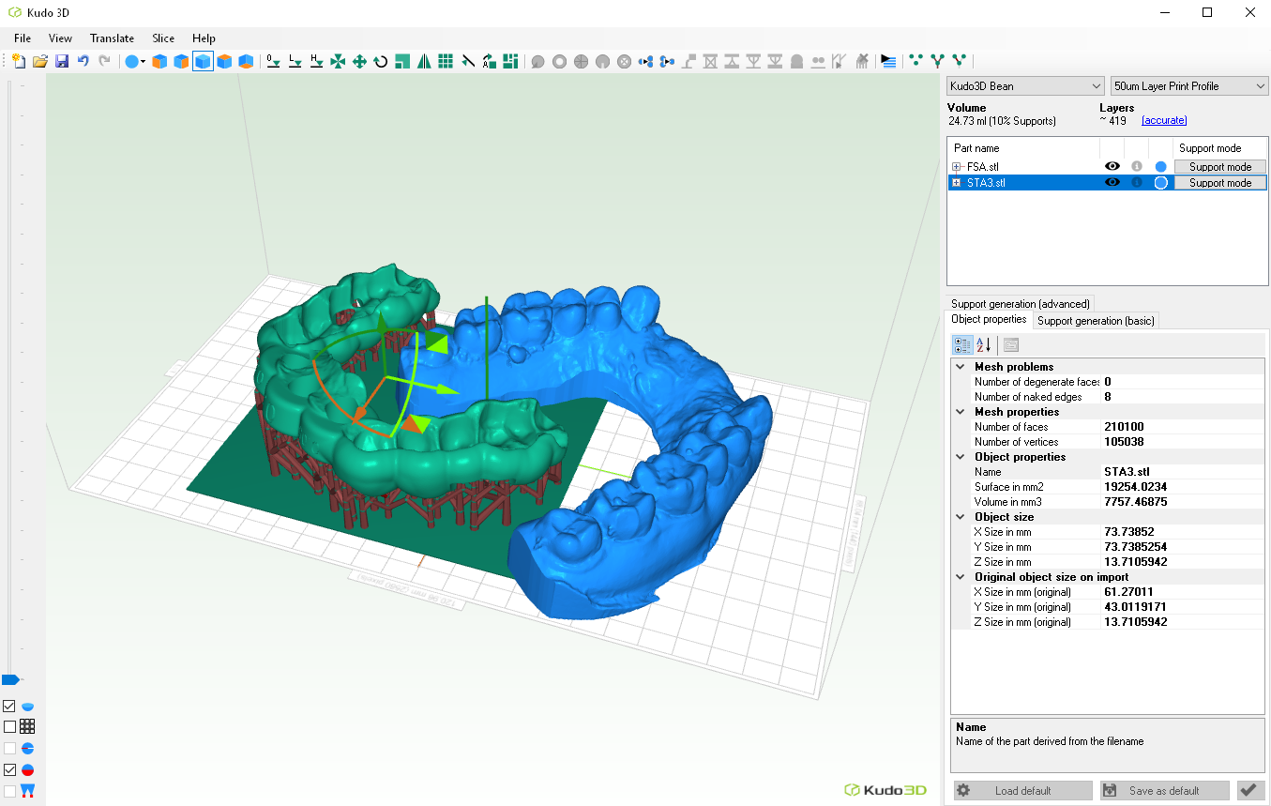Click the Name field showing STA3.stl

click(x=1152, y=472)
